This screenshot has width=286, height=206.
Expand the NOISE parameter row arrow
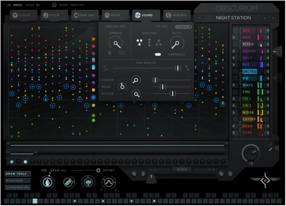click(x=234, y=112)
